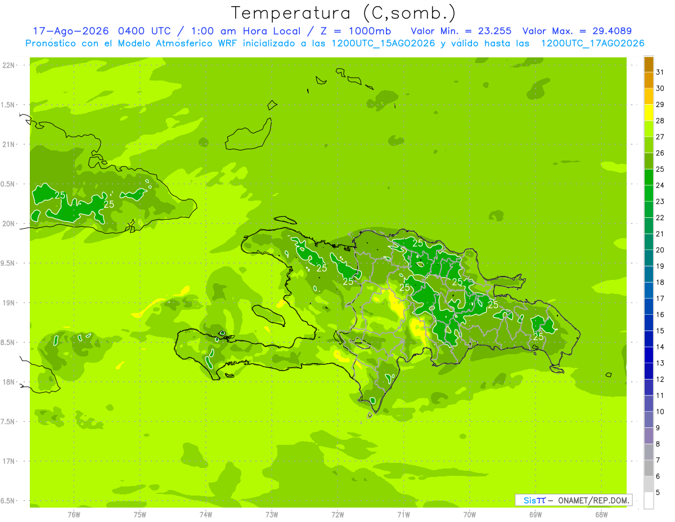Click the legend scale number "10"

[660, 412]
